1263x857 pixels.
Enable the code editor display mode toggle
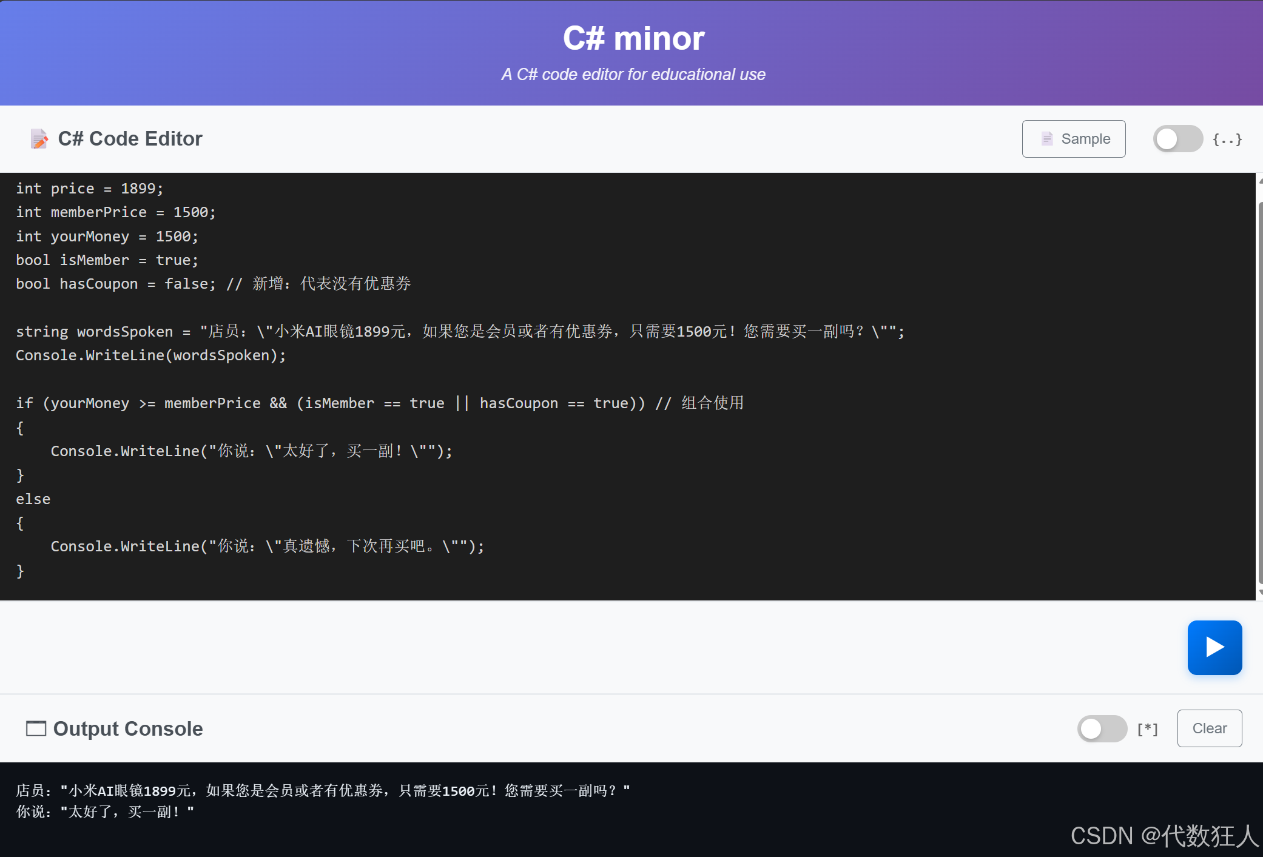pyautogui.click(x=1176, y=139)
